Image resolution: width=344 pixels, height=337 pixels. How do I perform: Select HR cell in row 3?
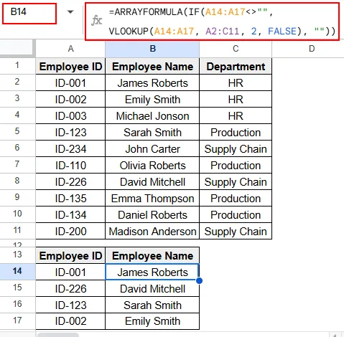(236, 99)
